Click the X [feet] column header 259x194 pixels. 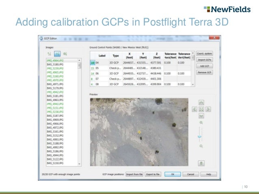pos(129,56)
